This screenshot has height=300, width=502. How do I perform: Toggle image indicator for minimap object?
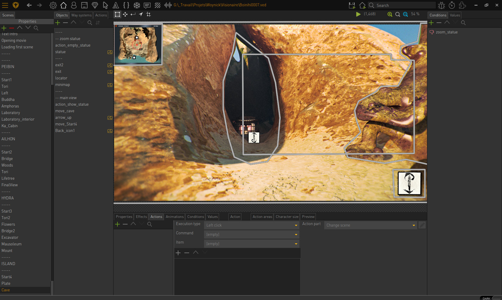click(110, 85)
